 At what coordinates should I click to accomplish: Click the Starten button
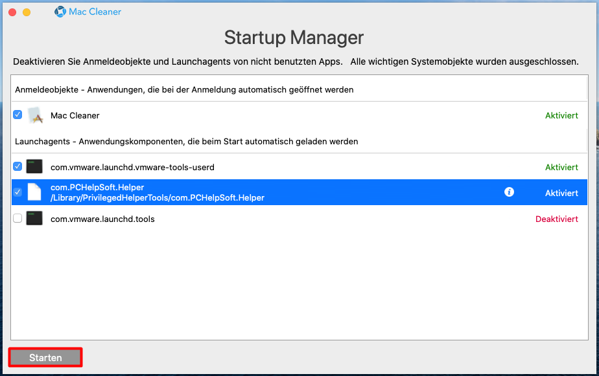(45, 357)
